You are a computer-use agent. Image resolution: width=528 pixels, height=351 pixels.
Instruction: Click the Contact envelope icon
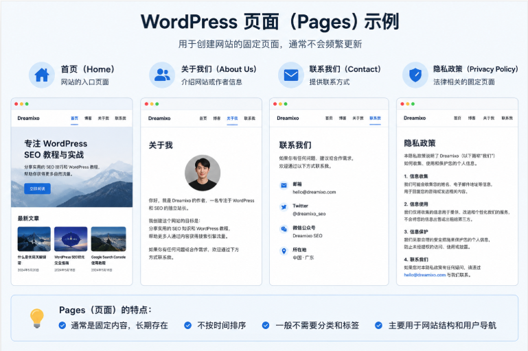[x=291, y=75]
